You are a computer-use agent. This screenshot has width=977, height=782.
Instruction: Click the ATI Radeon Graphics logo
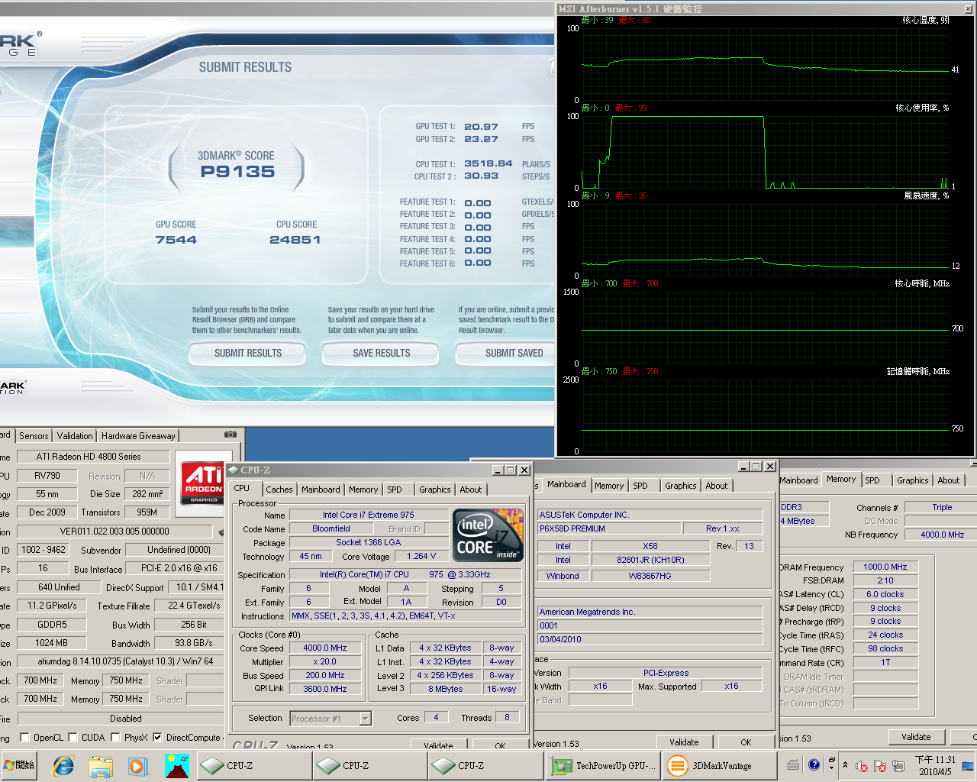204,483
